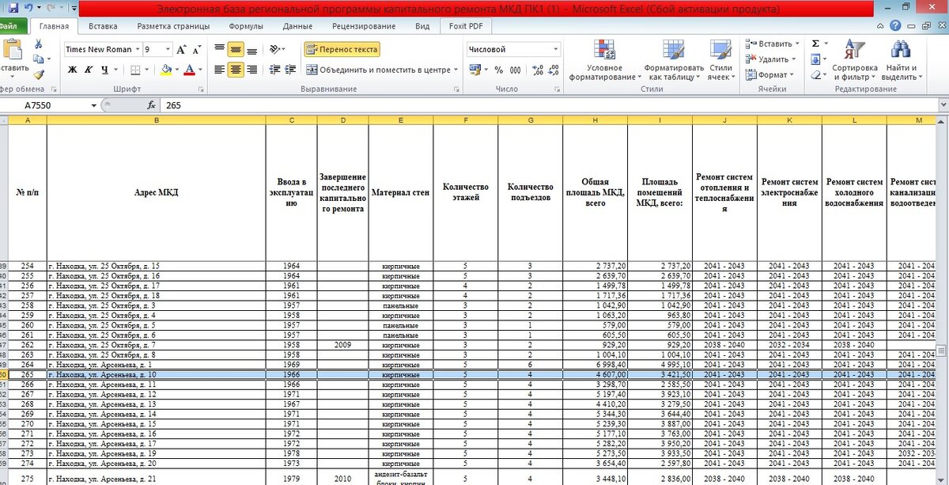Apply thousands separator format (000)
This screenshot has height=485, width=949.
pyautogui.click(x=516, y=70)
